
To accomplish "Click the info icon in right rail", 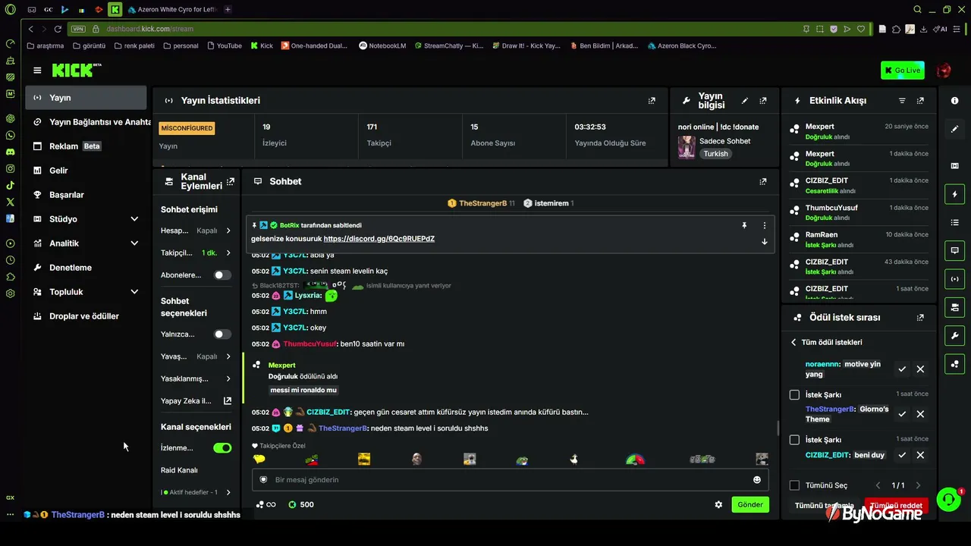I will coord(955,101).
